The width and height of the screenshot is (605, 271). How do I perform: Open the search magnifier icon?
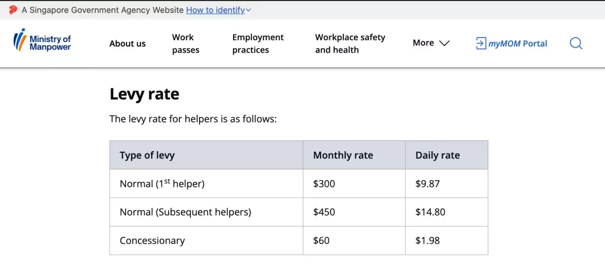(576, 43)
